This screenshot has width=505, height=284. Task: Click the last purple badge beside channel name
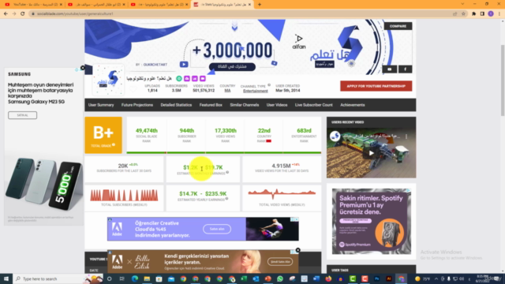pyautogui.click(x=202, y=79)
